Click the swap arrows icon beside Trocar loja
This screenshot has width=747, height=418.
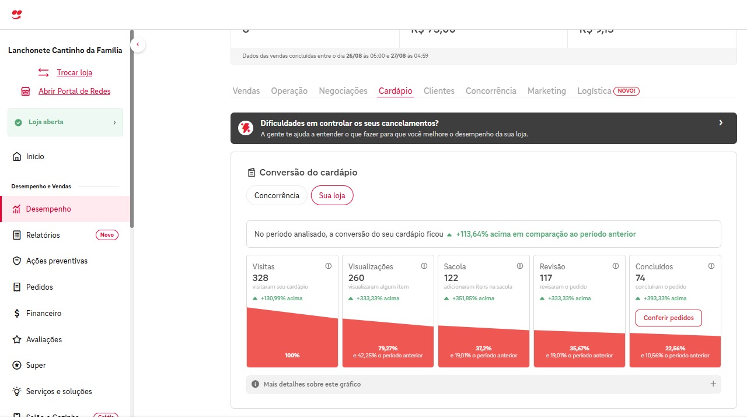click(x=43, y=72)
